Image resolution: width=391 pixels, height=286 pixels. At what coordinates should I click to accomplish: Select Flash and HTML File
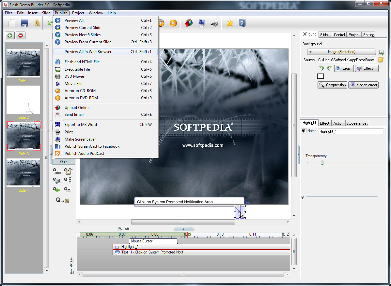106,62
